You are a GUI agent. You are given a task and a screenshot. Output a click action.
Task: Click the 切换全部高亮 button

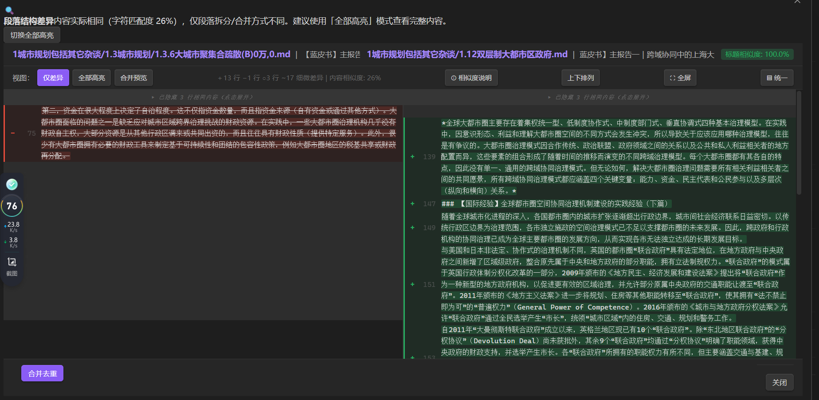32,35
